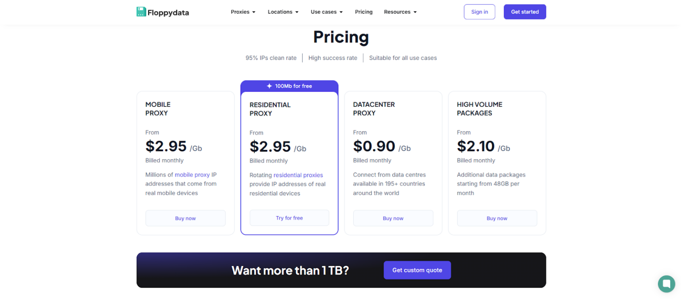Screen dimensions: 681x299
Task: Click the 100Mb for free badge
Action: click(x=289, y=86)
